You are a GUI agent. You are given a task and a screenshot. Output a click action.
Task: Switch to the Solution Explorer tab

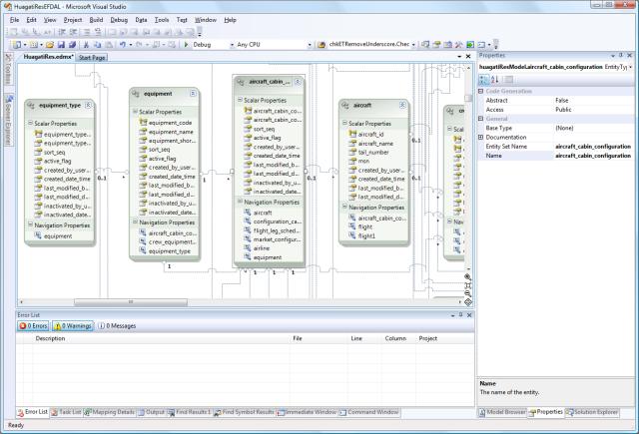click(592, 412)
